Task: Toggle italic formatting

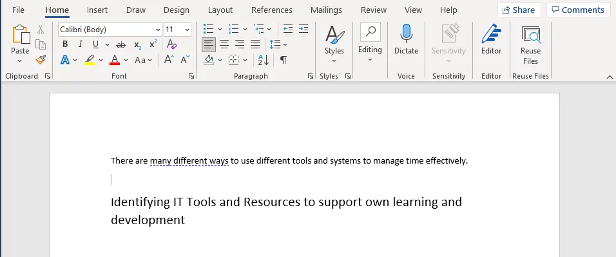Action: [x=80, y=44]
